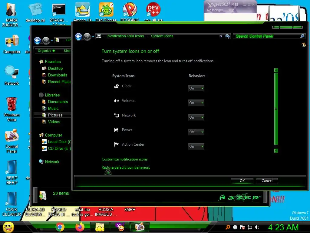
Task: Click the Volume speaker icon in list
Action: pos(117,101)
